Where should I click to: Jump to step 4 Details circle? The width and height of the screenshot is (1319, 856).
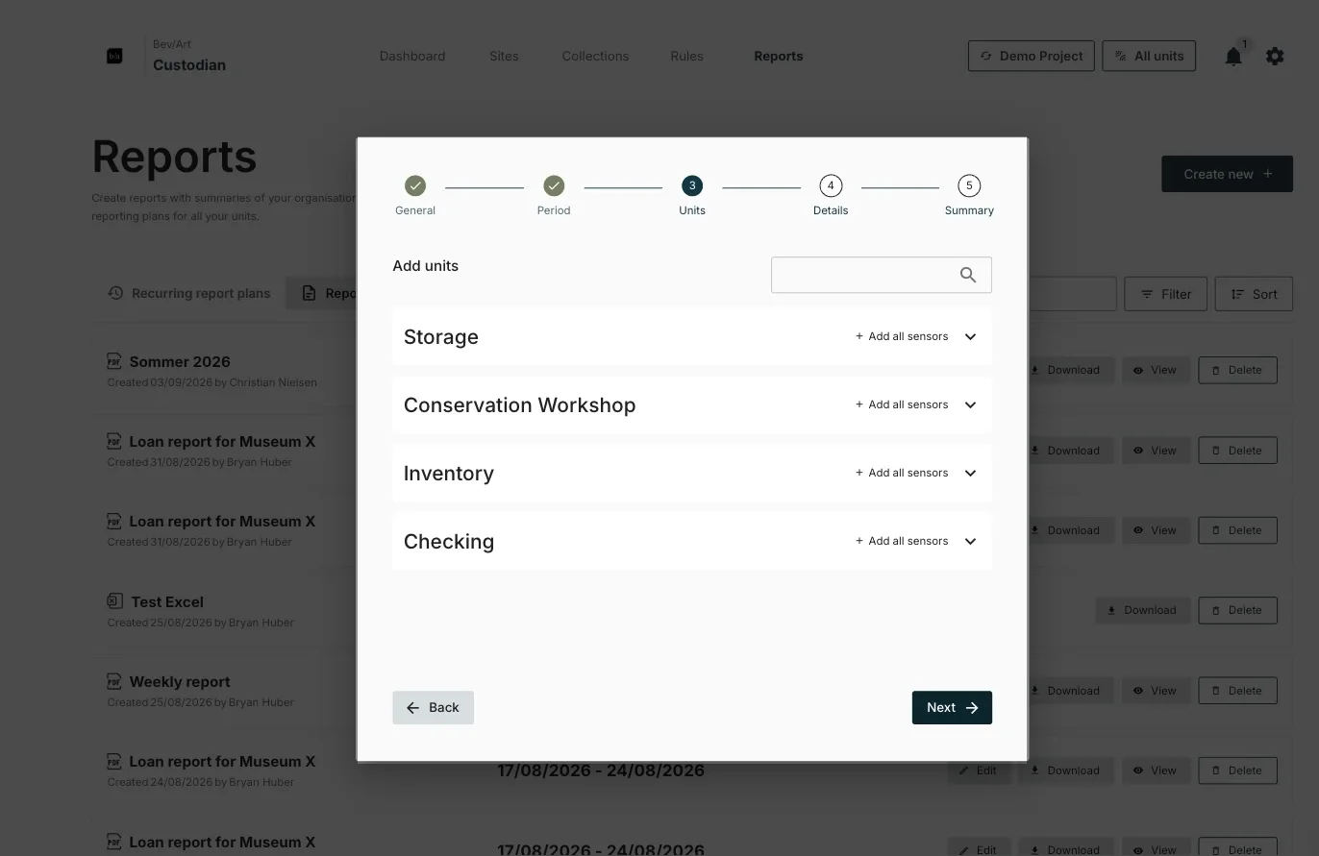(x=831, y=185)
